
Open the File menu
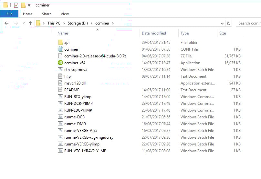point(9,14)
